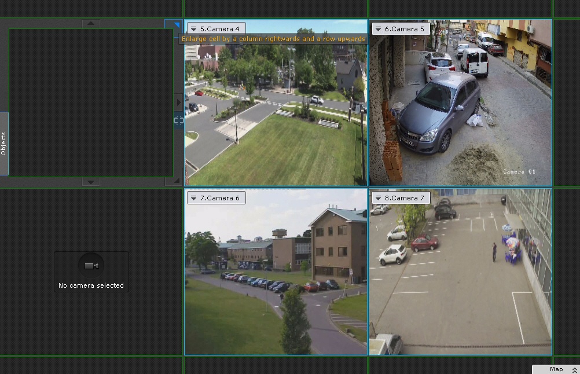Click the link cells bracket icon
Viewport: 580px width, 374px height.
click(178, 120)
